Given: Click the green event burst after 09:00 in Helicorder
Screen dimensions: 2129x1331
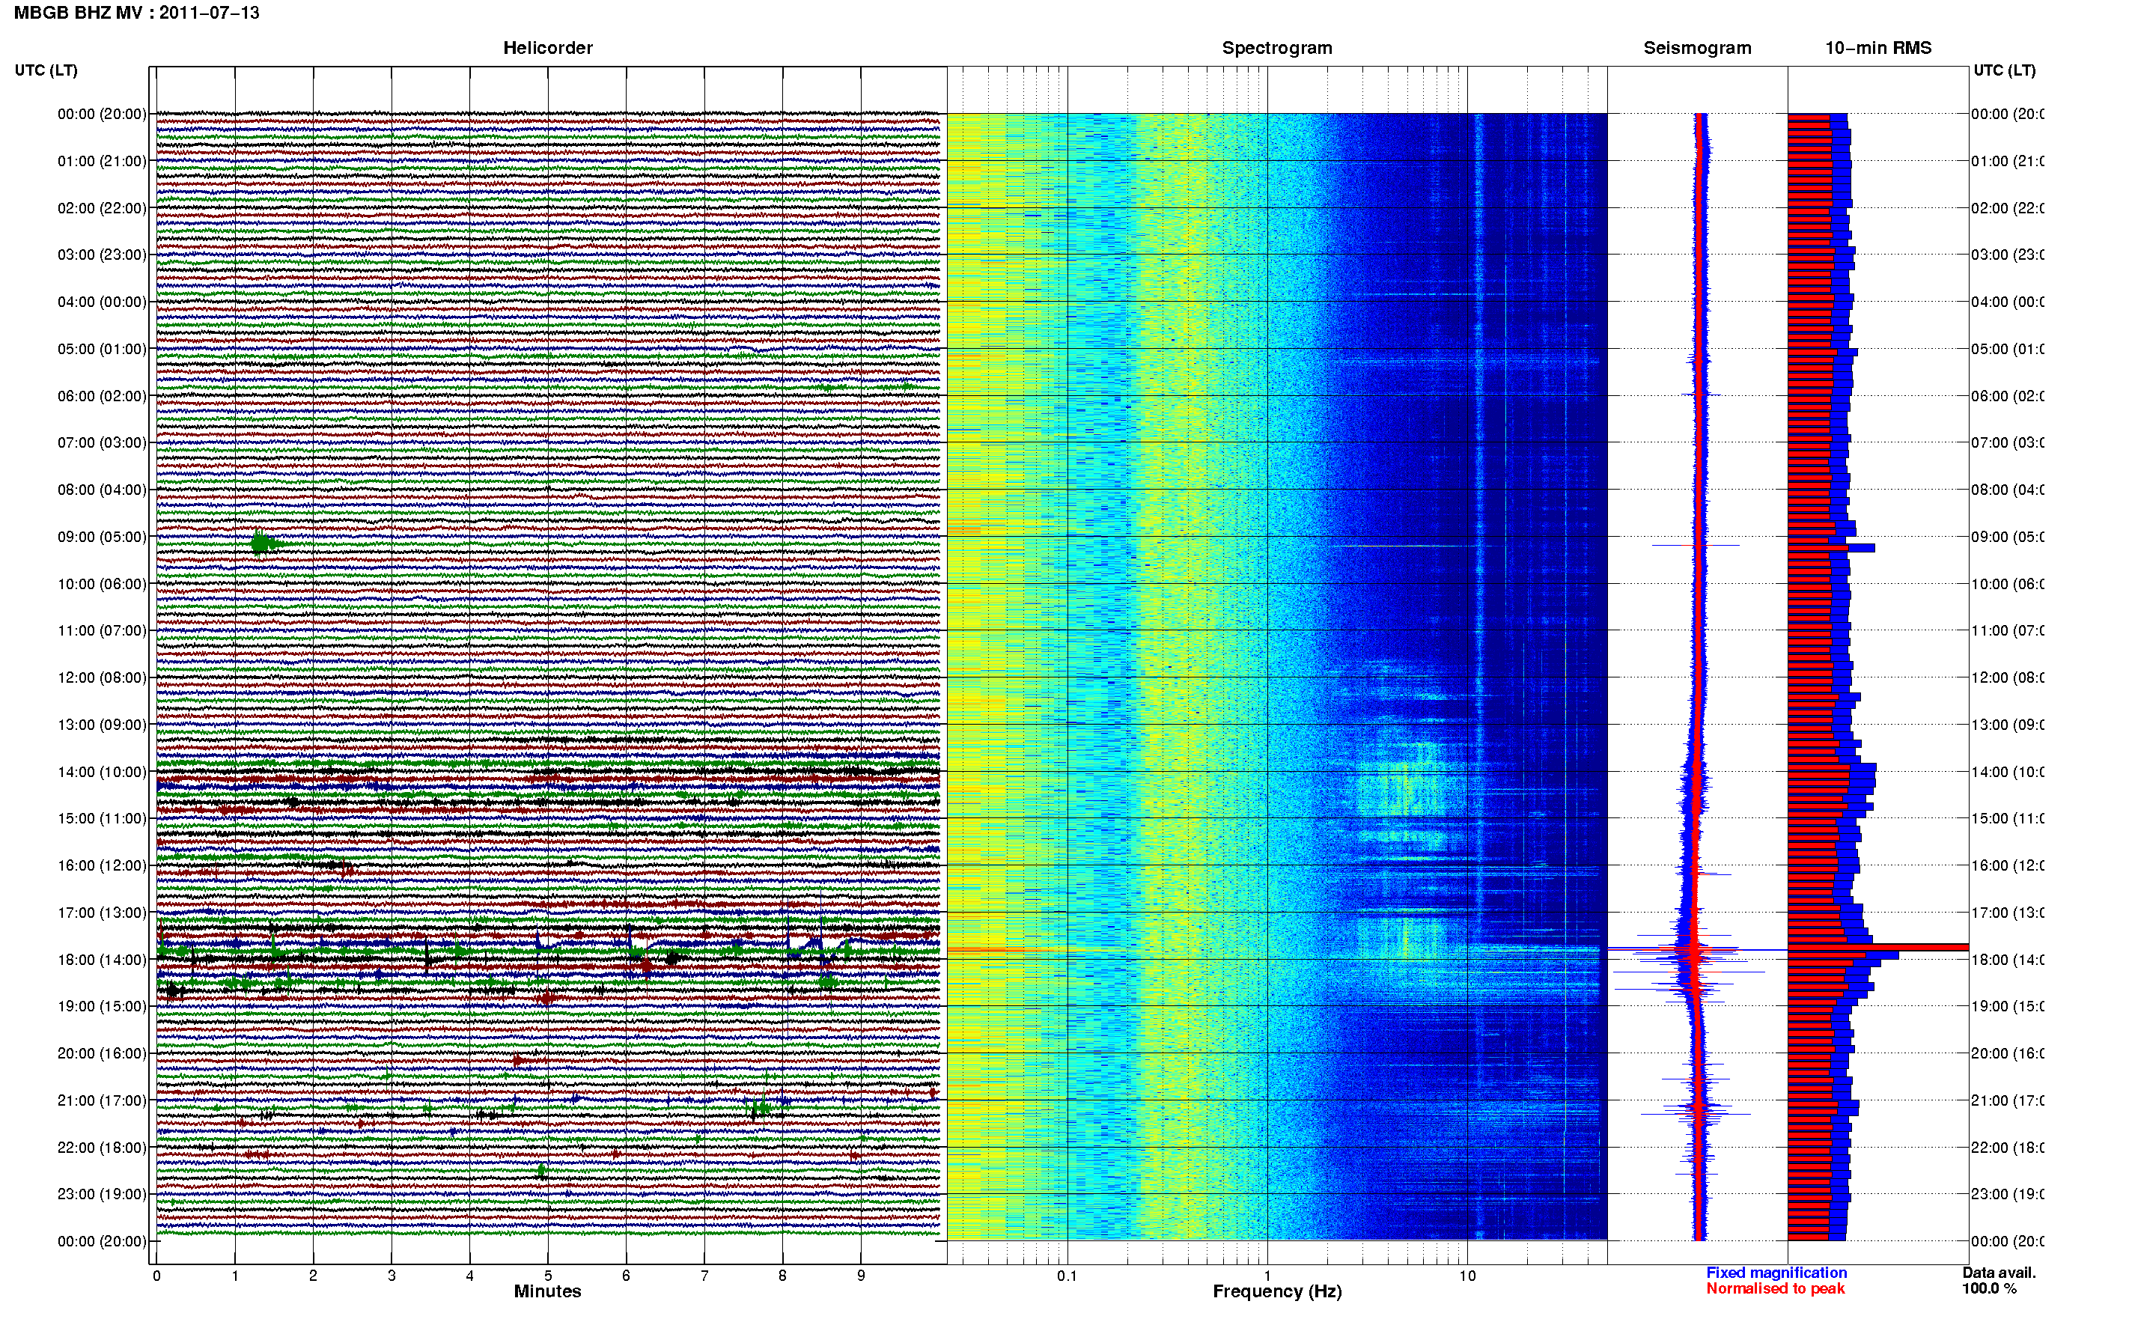Looking at the screenshot, I should 264,543.
